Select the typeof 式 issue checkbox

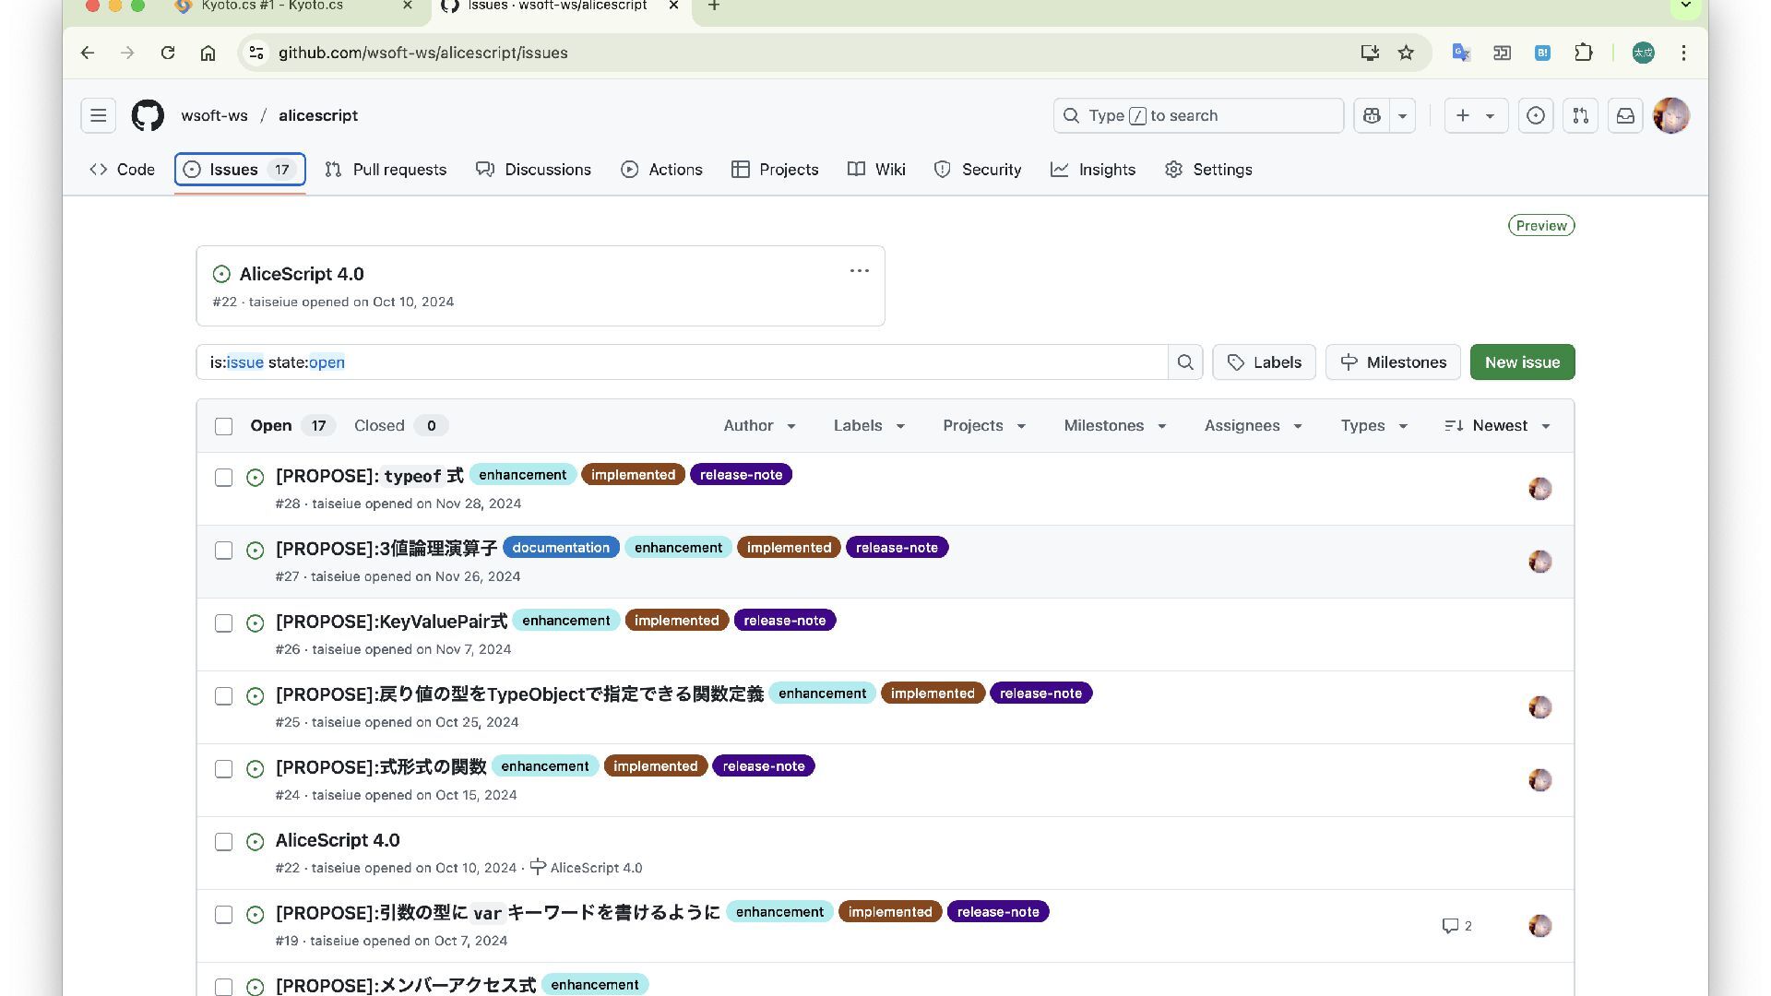point(223,478)
